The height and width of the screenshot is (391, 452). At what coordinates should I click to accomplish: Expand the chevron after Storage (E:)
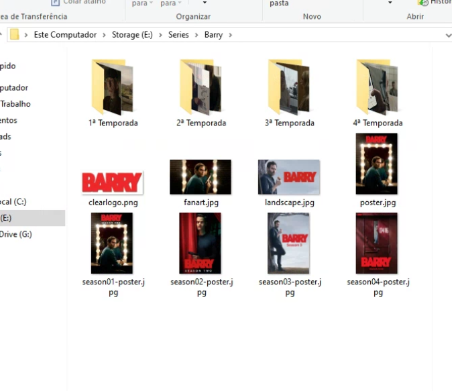click(160, 35)
